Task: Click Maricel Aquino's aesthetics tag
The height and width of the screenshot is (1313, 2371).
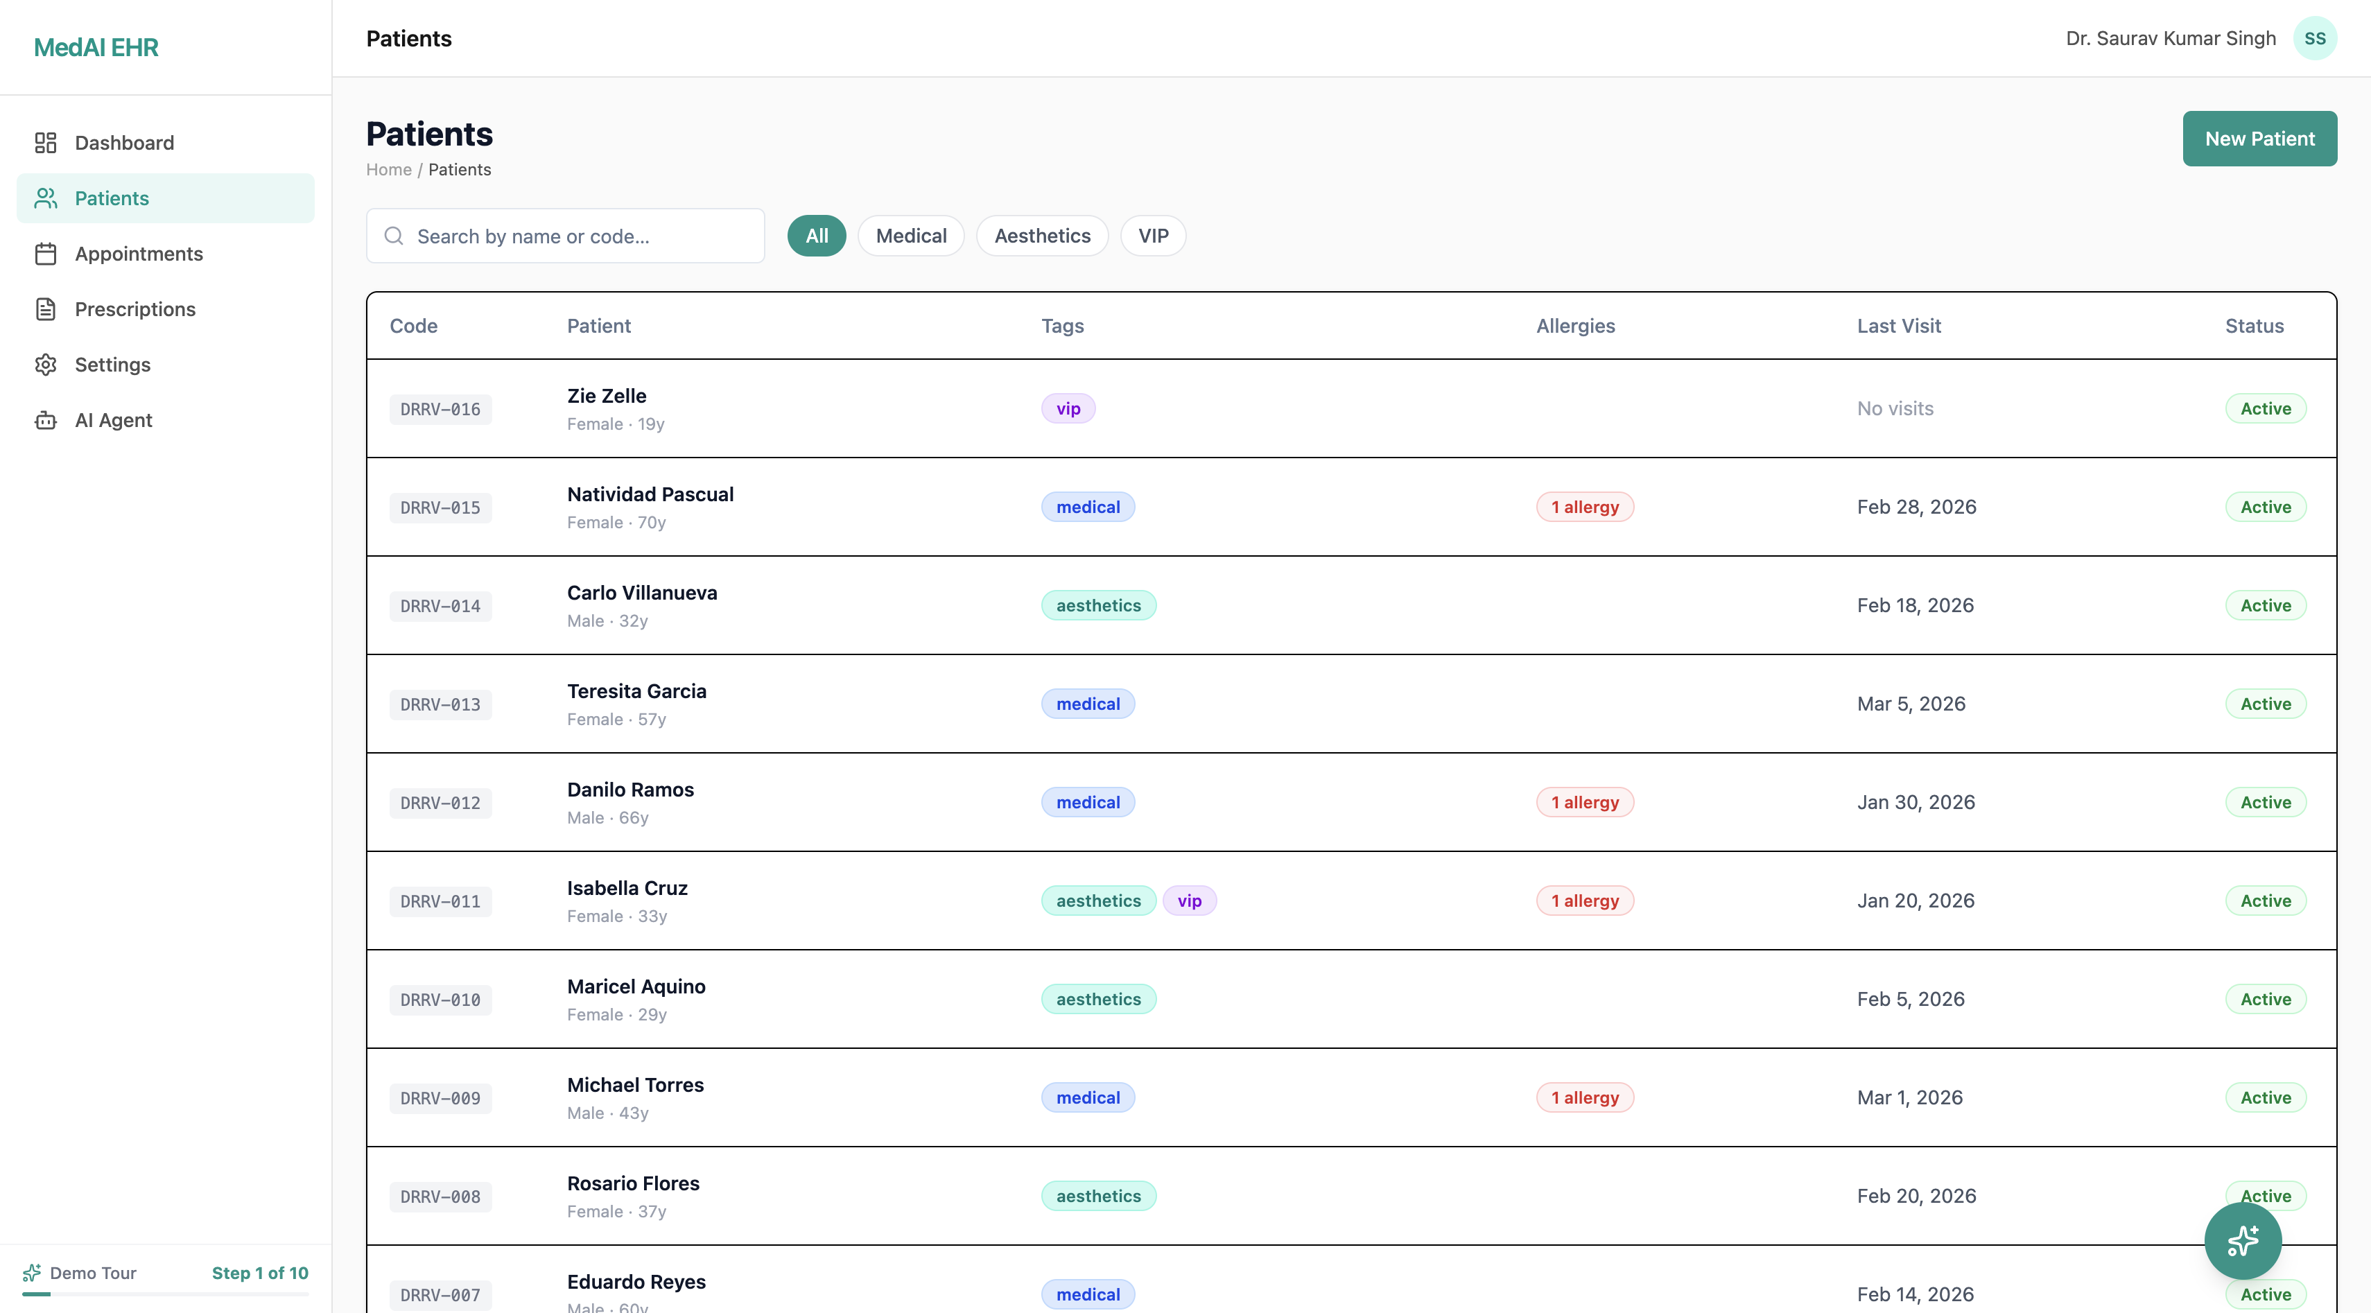Action: tap(1098, 999)
